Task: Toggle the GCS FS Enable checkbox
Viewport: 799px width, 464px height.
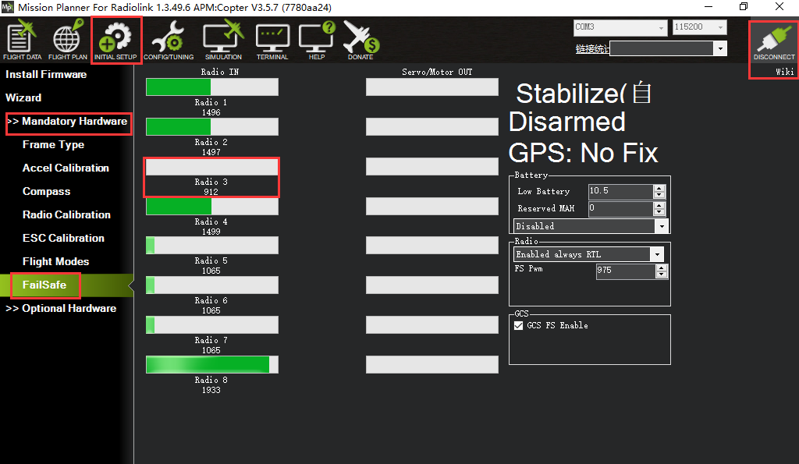Action: tap(519, 326)
